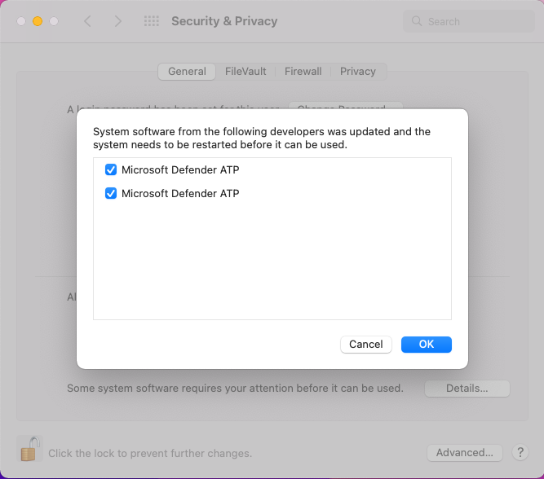This screenshot has width=544, height=479.
Task: Click the forward navigation arrow
Action: [x=118, y=21]
